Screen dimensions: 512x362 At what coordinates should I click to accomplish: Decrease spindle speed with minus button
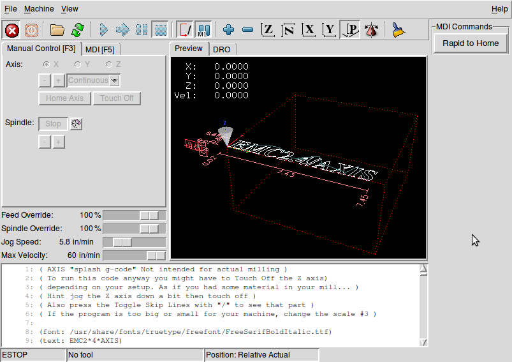pos(45,142)
